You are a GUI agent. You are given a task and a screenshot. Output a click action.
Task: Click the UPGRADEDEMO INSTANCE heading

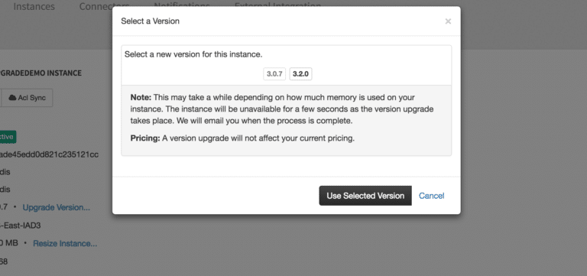coord(41,73)
